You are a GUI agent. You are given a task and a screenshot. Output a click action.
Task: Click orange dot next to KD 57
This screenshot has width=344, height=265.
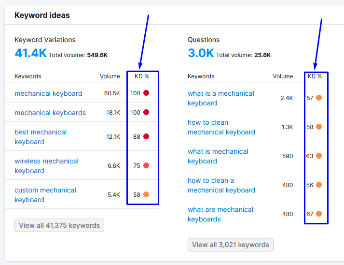[319, 98]
